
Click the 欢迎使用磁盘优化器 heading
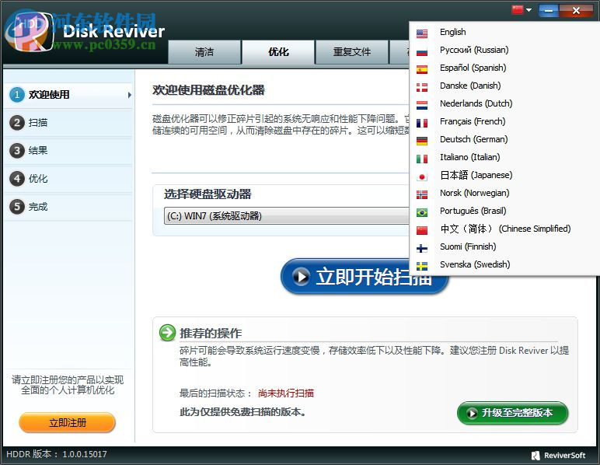pyautogui.click(x=208, y=90)
